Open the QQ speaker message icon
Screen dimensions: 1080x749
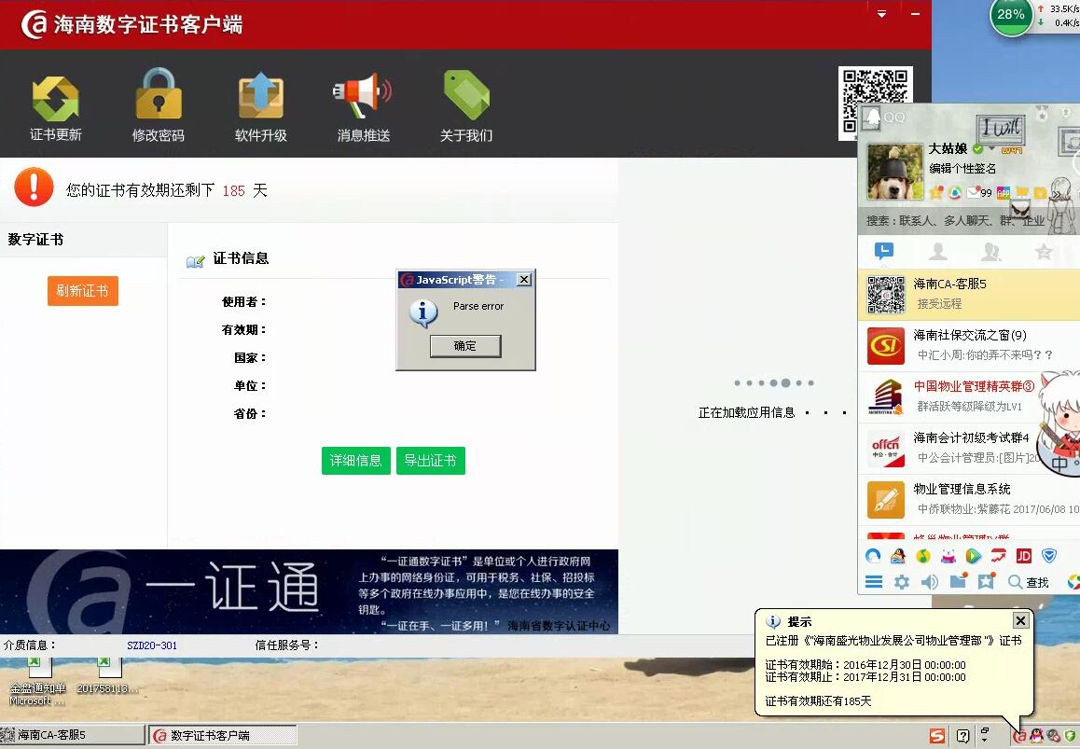point(929,582)
